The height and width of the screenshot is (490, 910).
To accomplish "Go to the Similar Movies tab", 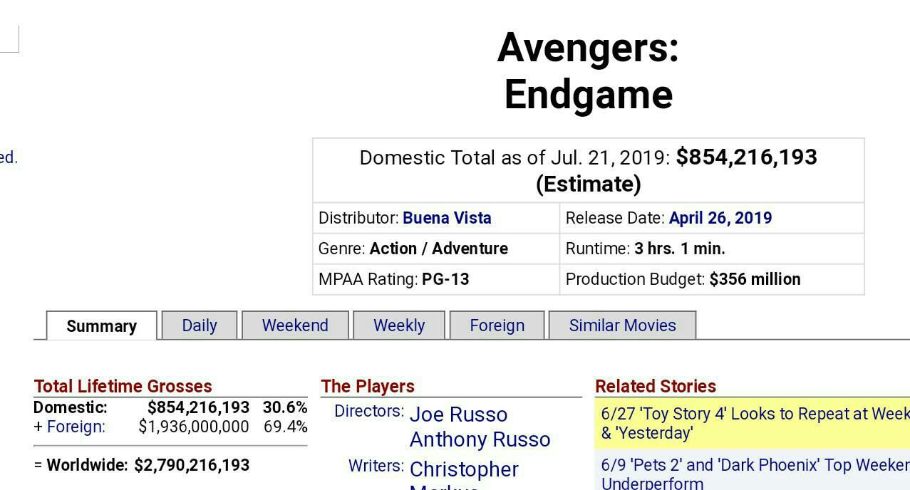I will tap(622, 325).
